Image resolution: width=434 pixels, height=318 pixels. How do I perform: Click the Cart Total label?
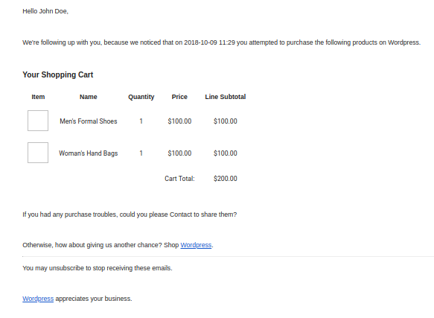(179, 179)
